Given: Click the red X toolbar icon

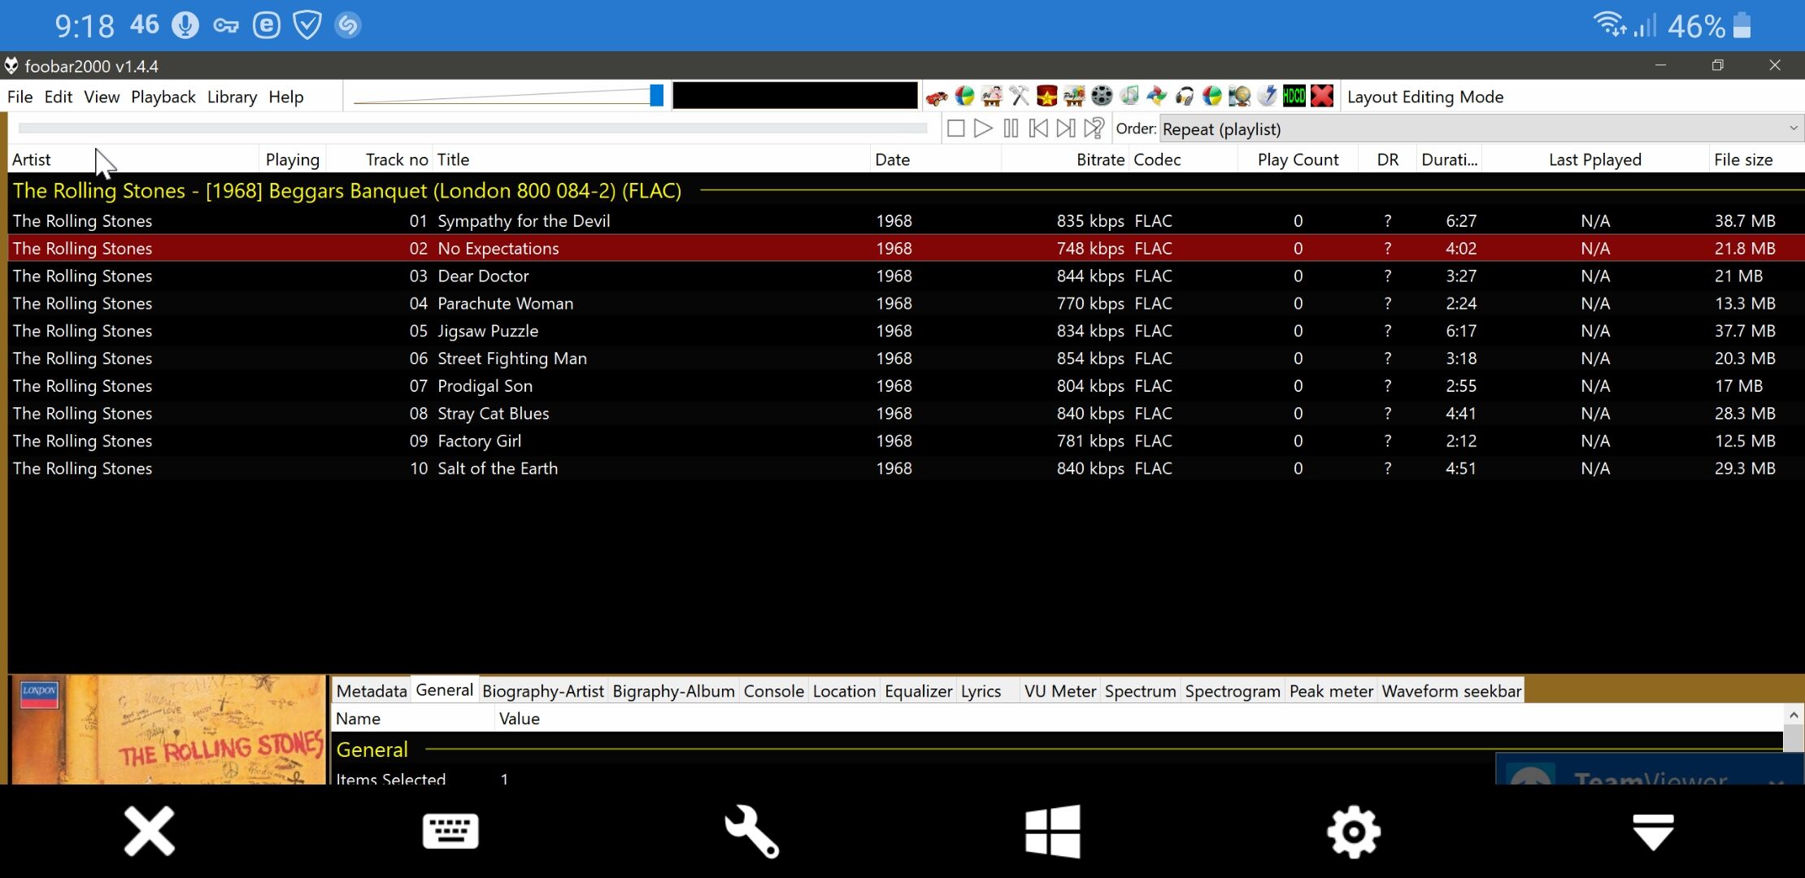Looking at the screenshot, I should [x=1322, y=97].
